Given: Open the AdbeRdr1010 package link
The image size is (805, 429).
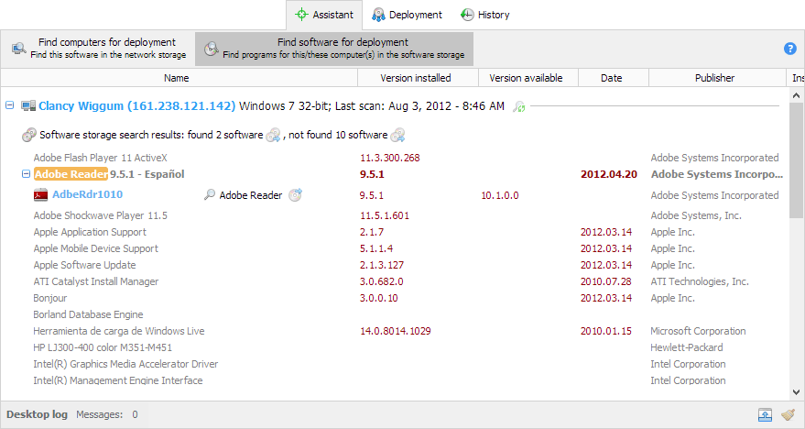Looking at the screenshot, I should [x=87, y=194].
